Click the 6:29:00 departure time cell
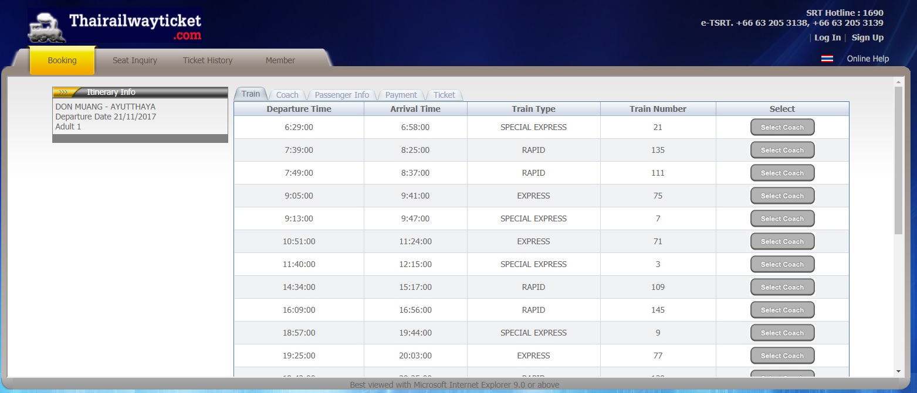The width and height of the screenshot is (917, 393). (299, 127)
